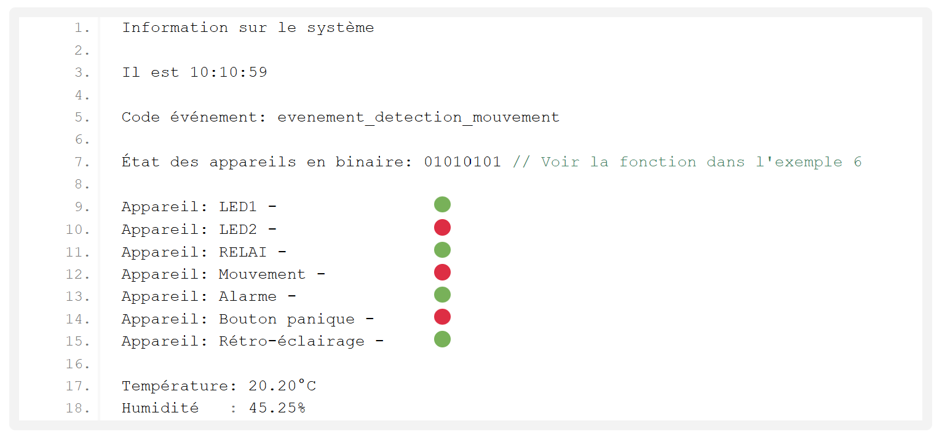This screenshot has height=437, width=942.
Task: Click line number 18 in the gutter
Action: click(78, 409)
